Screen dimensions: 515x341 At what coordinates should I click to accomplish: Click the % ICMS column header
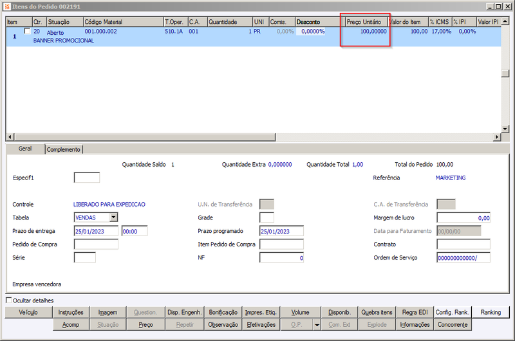pos(440,22)
